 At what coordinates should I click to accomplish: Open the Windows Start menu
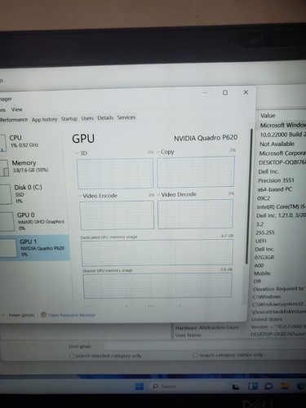click(x=140, y=386)
